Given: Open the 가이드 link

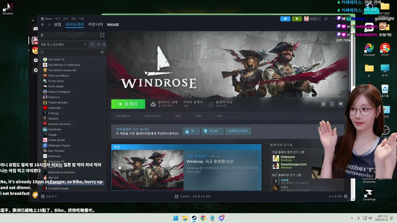Looking at the screenshot, I should coord(198,116).
